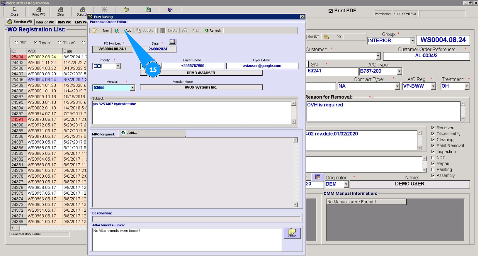Click the PO handshake toolbar icon
The image size is (478, 256).
[326, 37]
